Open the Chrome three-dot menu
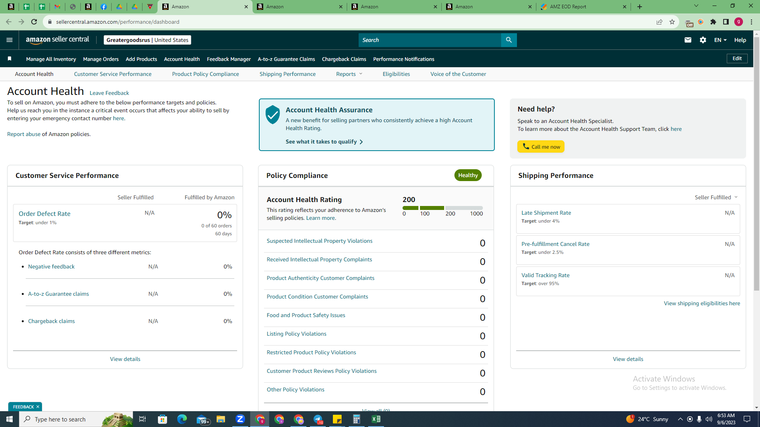760x427 pixels. coord(751,22)
